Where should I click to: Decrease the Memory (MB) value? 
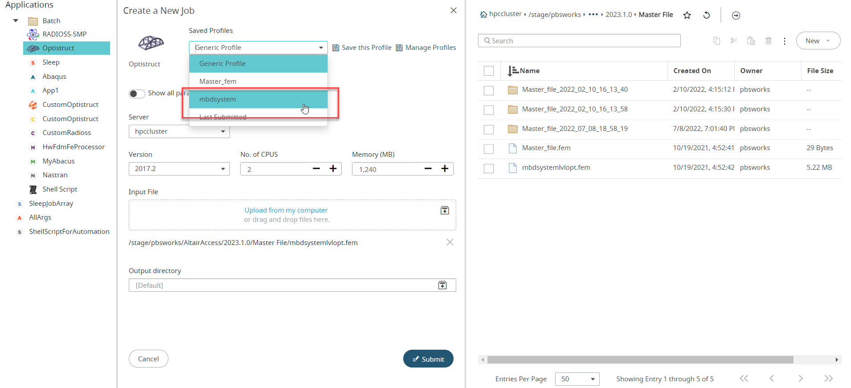428,168
